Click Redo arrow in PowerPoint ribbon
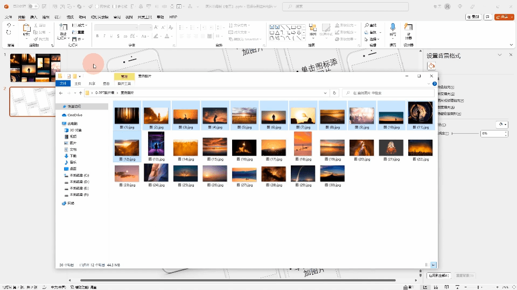The image size is (517, 290). coord(9,32)
